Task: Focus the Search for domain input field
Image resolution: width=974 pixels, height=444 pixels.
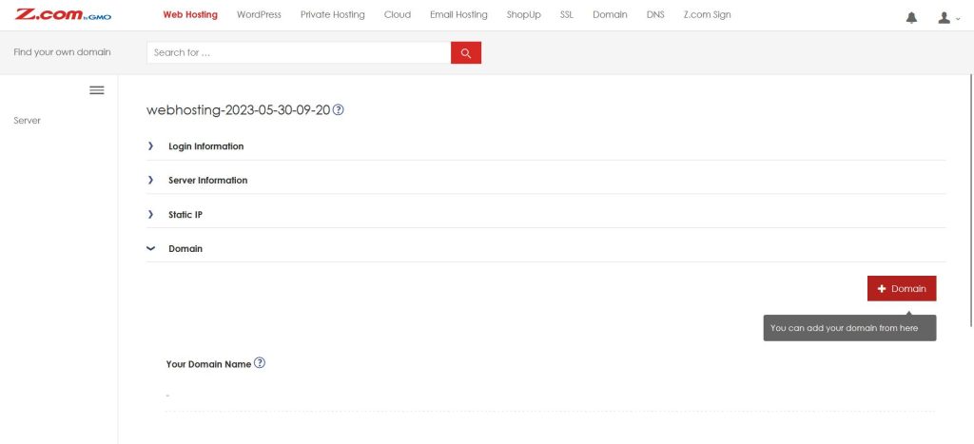Action: (299, 53)
